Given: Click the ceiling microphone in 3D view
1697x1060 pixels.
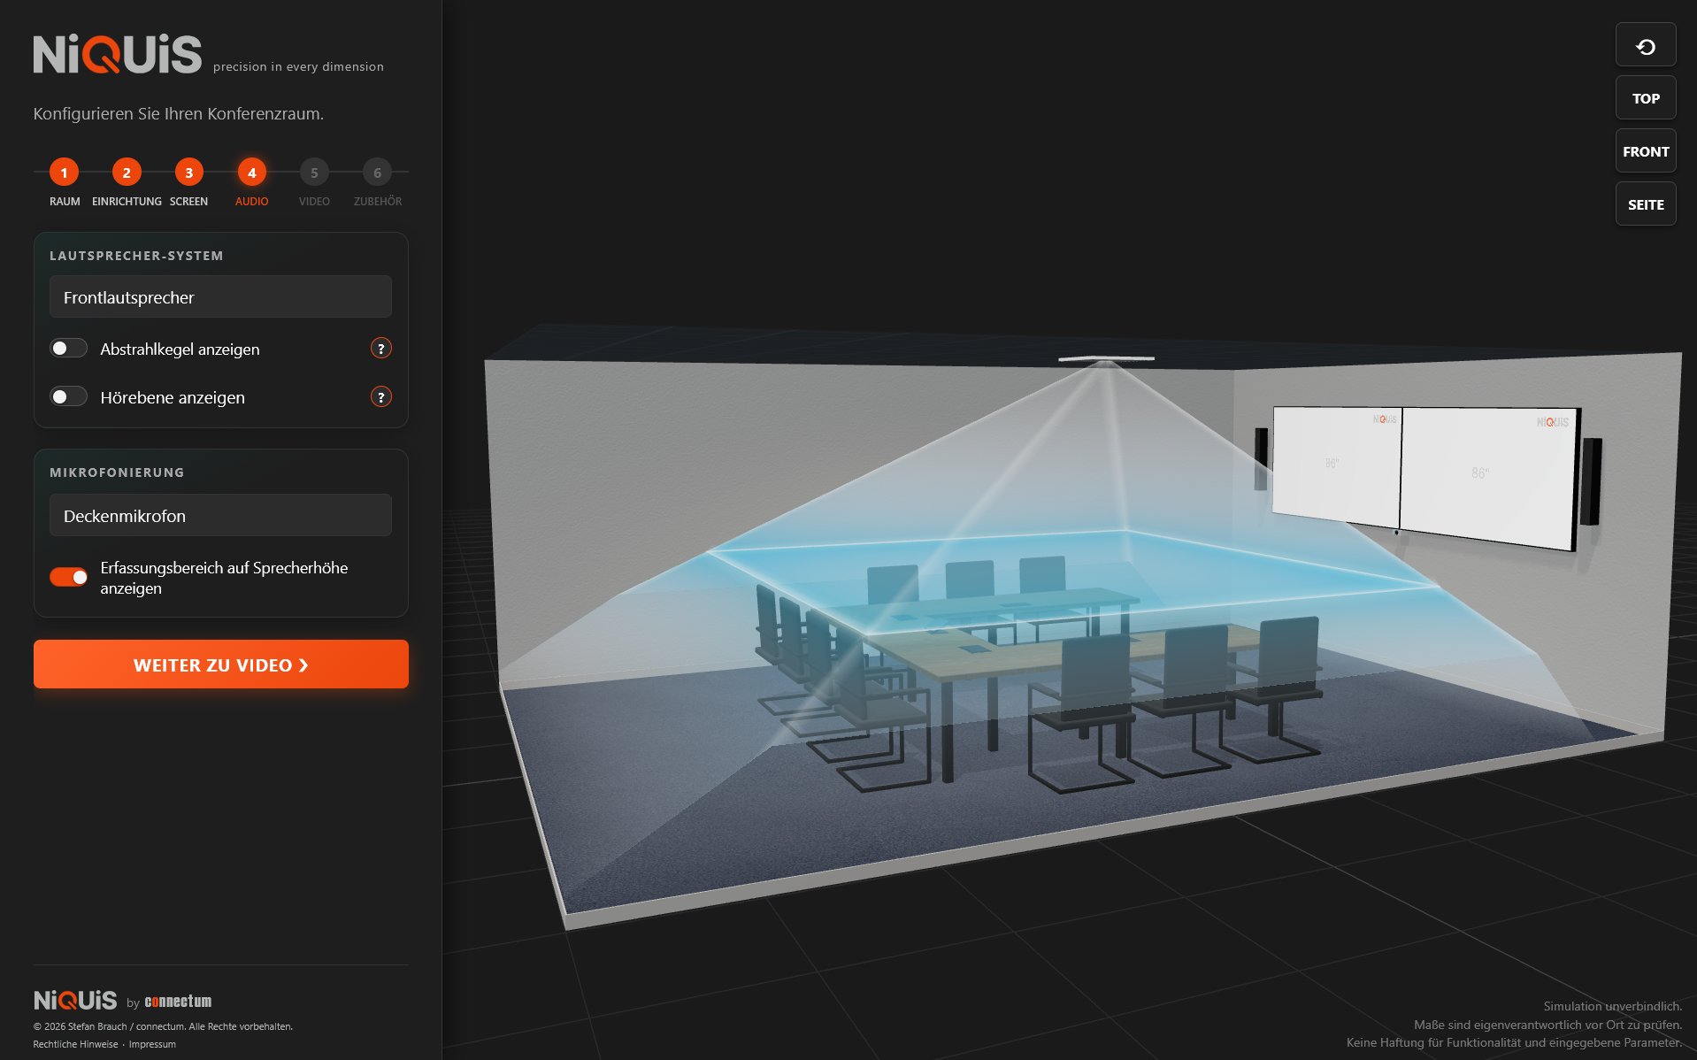Looking at the screenshot, I should pos(1106,358).
